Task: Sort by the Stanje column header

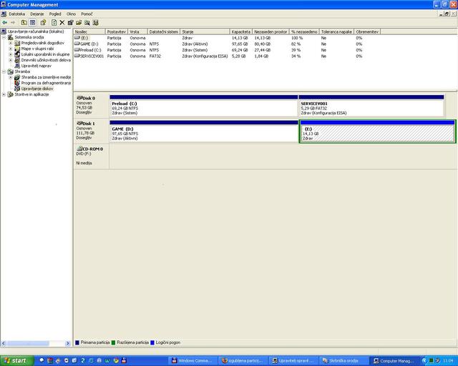Action: (x=205, y=31)
